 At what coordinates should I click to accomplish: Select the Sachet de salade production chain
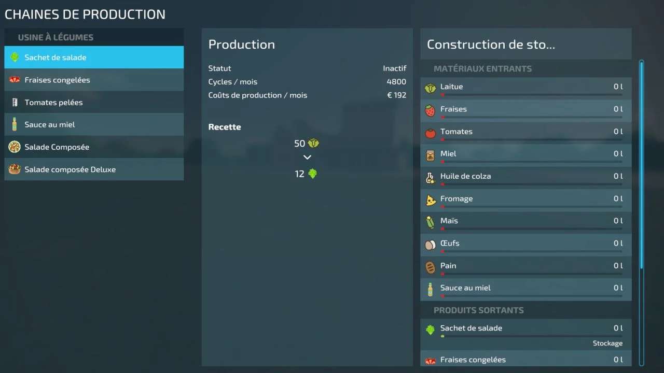(x=94, y=58)
